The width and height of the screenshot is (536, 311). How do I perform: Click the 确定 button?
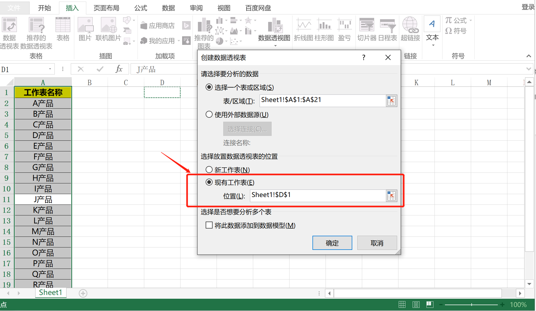(x=332, y=243)
